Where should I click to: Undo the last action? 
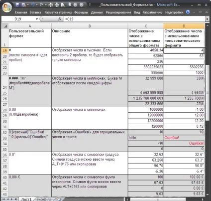33,5
